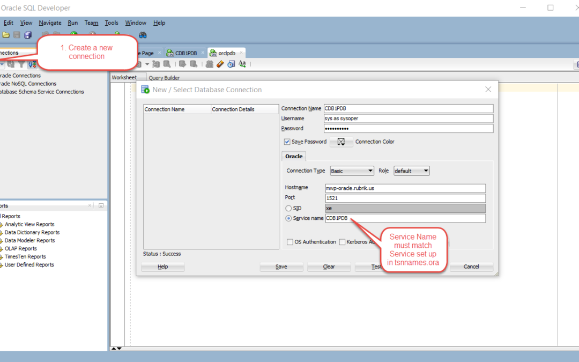
Task: Click the Service name text field
Action: pyautogui.click(x=405, y=218)
